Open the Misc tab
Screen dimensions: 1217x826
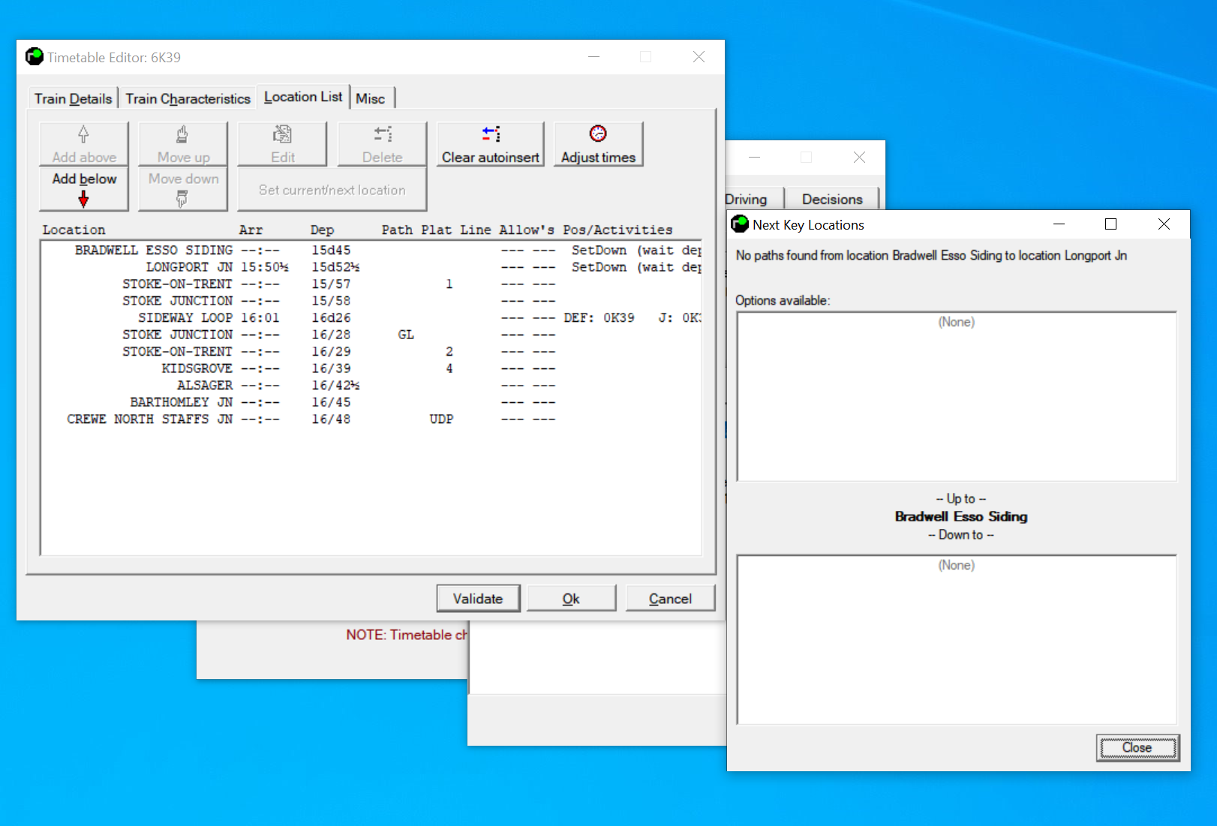click(x=371, y=98)
